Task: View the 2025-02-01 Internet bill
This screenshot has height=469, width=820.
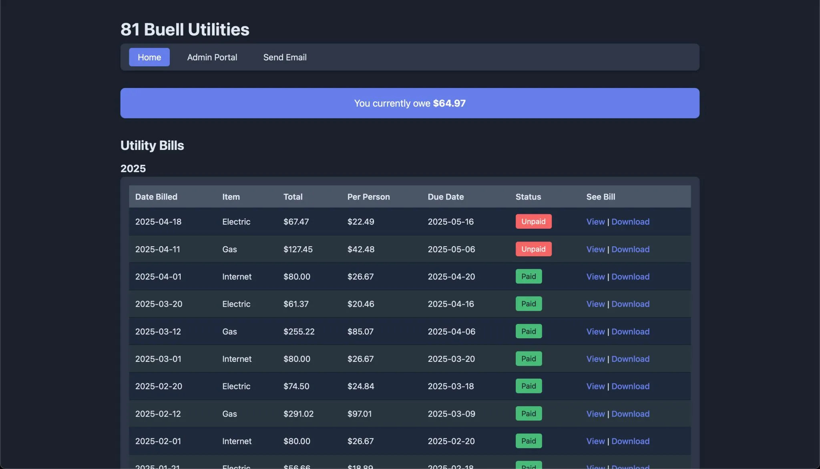Action: coord(595,441)
